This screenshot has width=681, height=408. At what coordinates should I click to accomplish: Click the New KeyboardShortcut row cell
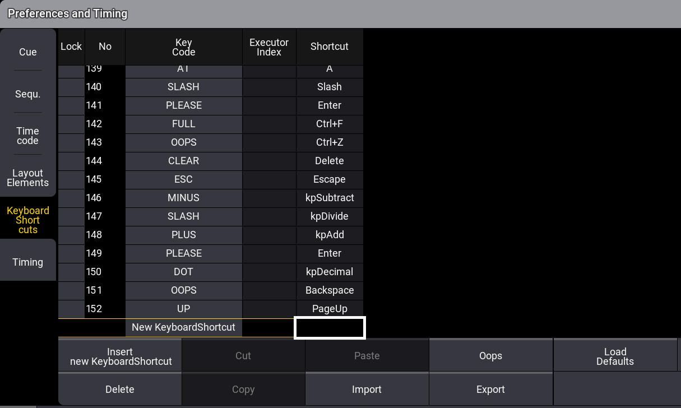click(x=184, y=327)
